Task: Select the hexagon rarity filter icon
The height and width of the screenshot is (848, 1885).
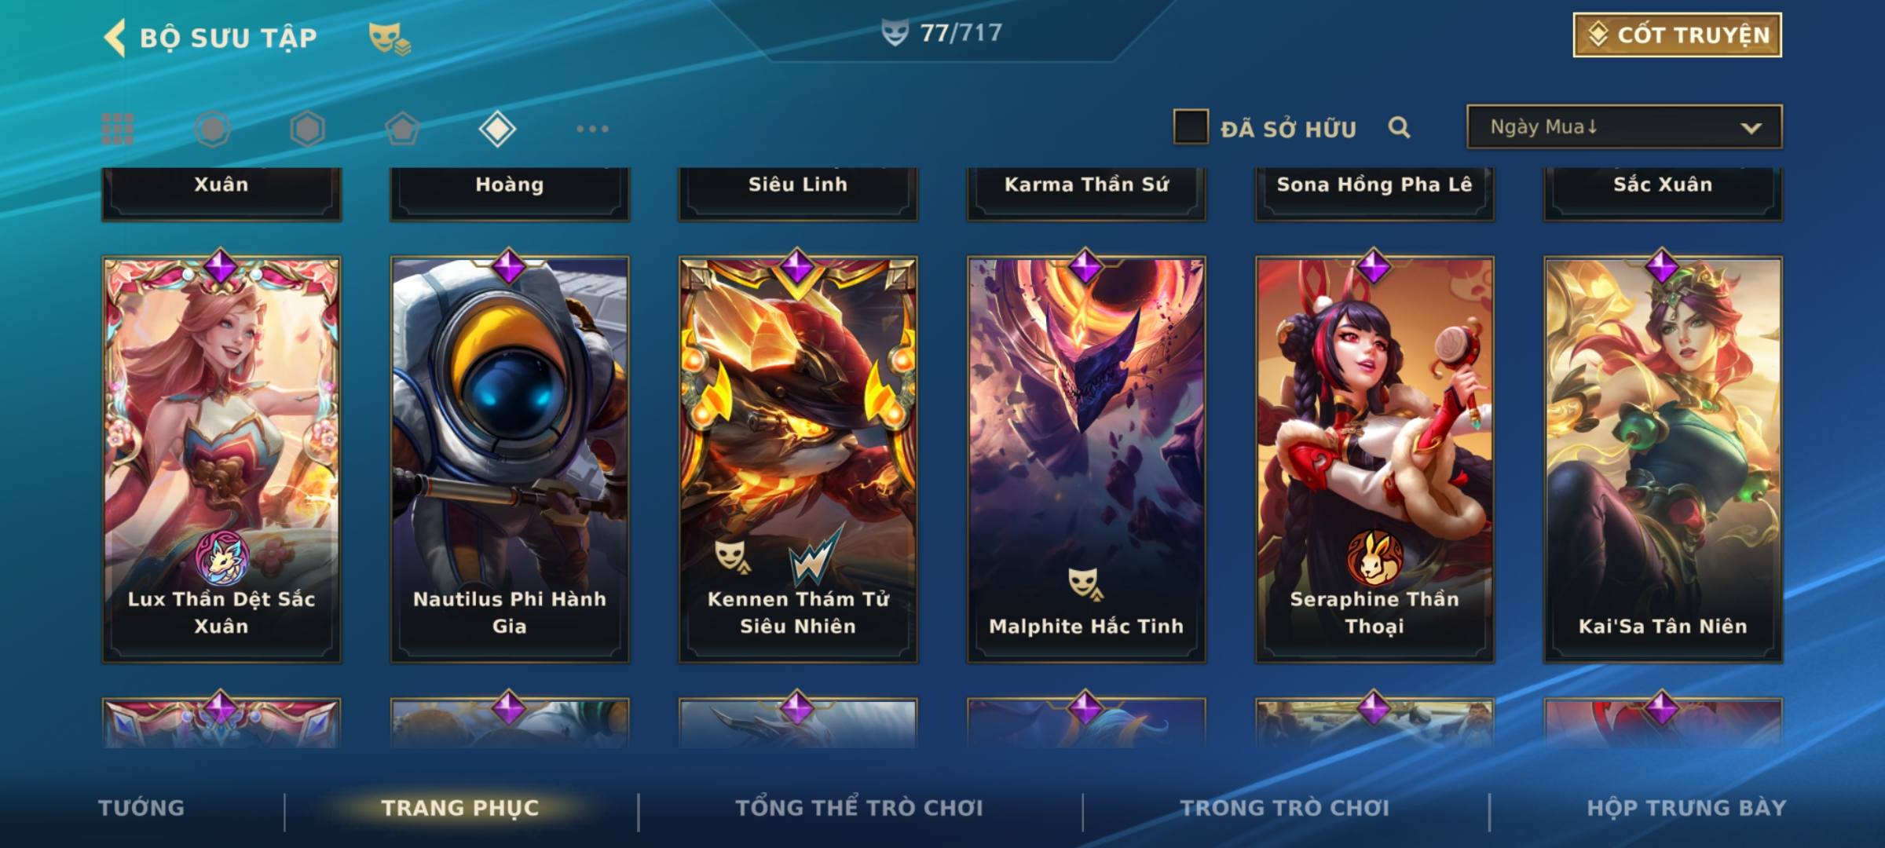Action: pyautogui.click(x=307, y=129)
